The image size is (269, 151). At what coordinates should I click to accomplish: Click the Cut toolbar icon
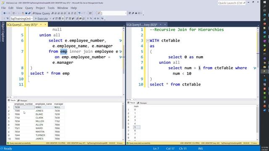pos(69,13)
